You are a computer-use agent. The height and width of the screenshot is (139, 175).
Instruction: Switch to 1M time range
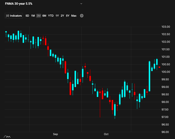pos(33,16)
